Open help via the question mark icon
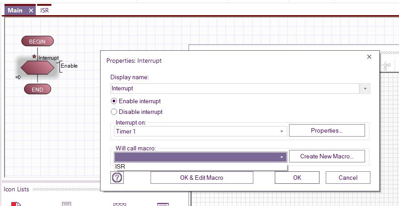 coord(117,178)
